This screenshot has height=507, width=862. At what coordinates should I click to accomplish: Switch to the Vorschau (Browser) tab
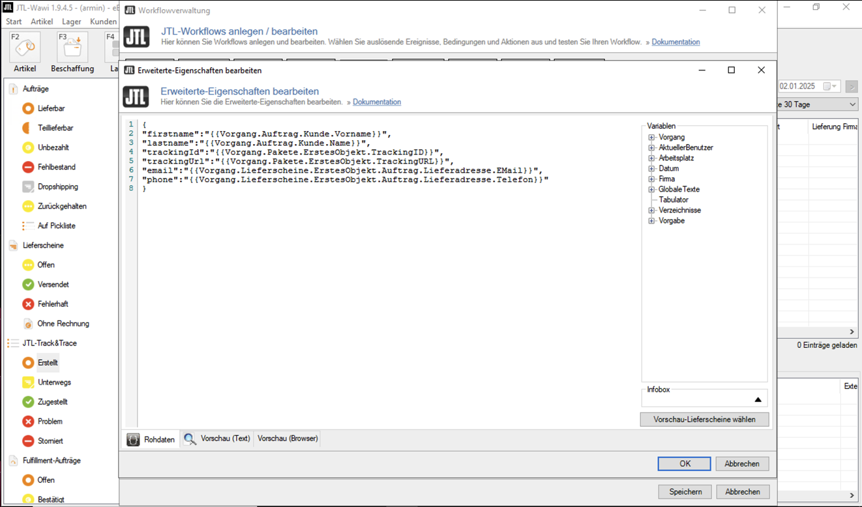point(288,439)
